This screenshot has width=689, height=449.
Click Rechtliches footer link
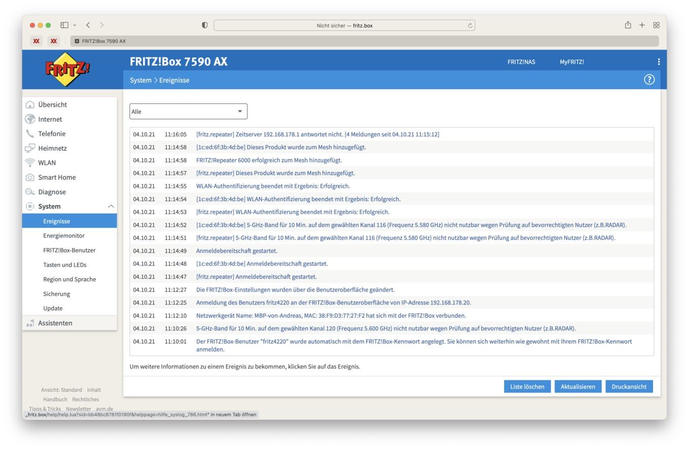(x=86, y=399)
